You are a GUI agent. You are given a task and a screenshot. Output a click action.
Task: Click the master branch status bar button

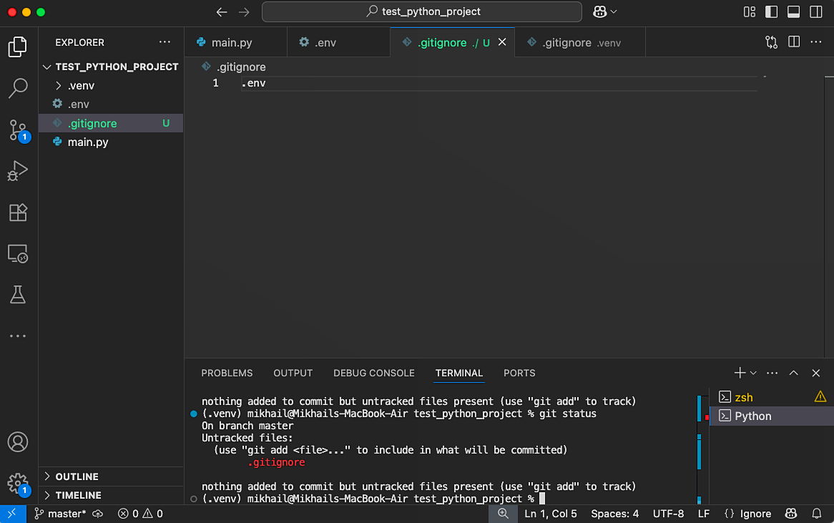pyautogui.click(x=61, y=514)
